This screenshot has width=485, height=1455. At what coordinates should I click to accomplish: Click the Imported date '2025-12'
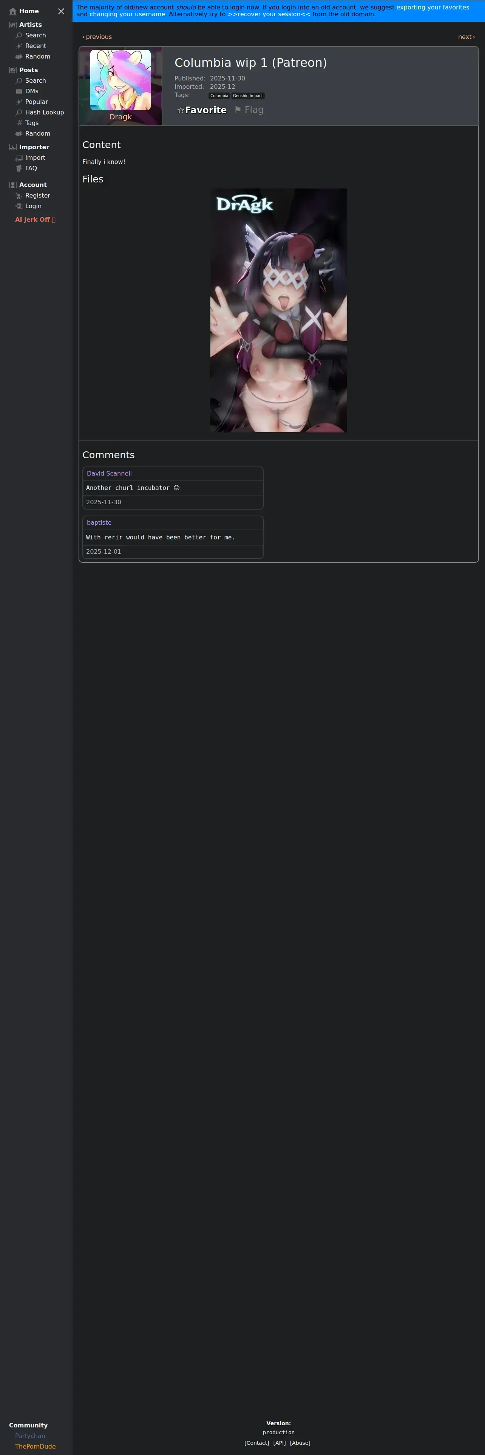click(x=222, y=87)
